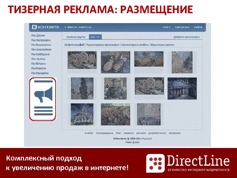
Task: Open the prisoners courtyard painting thumbnail
Action: [x=149, y=114]
